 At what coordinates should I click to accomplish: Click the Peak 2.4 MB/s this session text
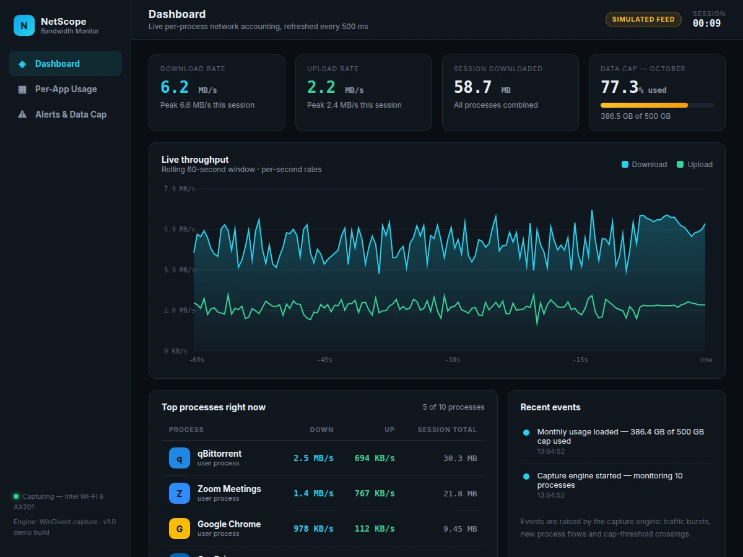point(354,105)
